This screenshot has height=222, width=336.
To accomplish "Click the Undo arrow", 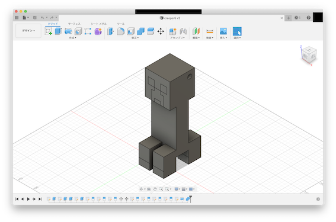I will point(43,18).
